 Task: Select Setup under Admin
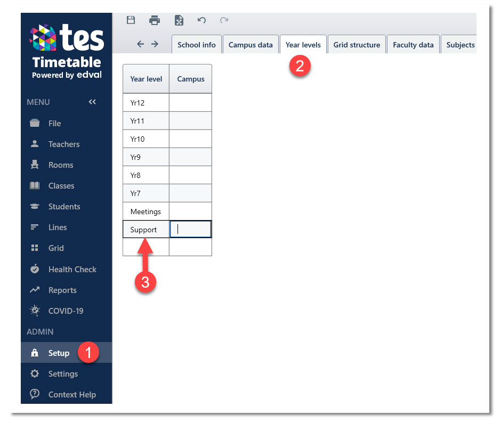(67, 353)
